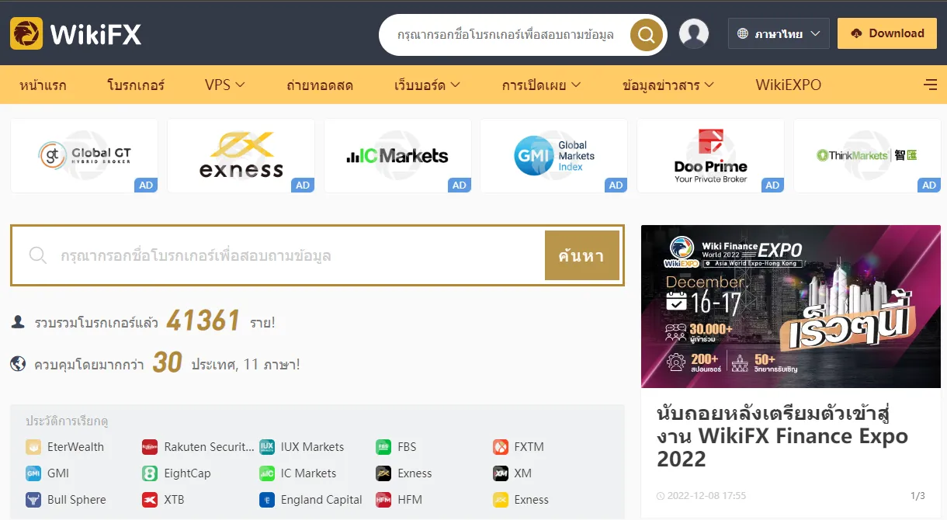Go to the หน้าแรก home tab
The height and width of the screenshot is (520, 947).
point(43,85)
